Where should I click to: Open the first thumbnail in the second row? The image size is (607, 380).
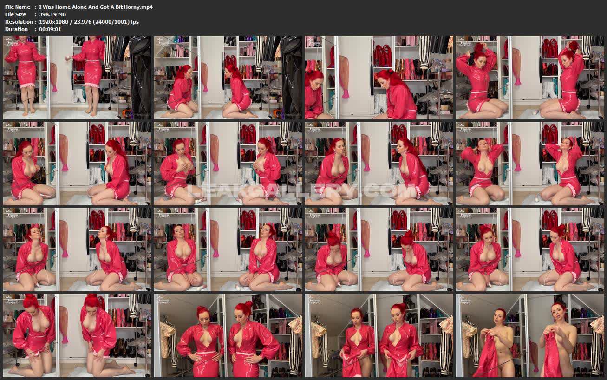tap(77, 164)
